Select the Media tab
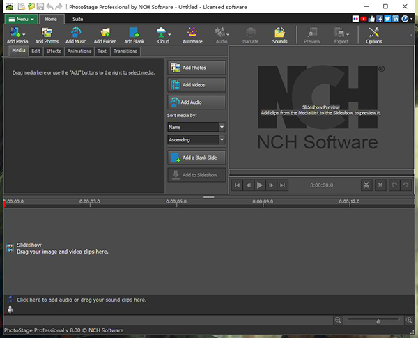The height and width of the screenshot is (338, 418). 19,51
